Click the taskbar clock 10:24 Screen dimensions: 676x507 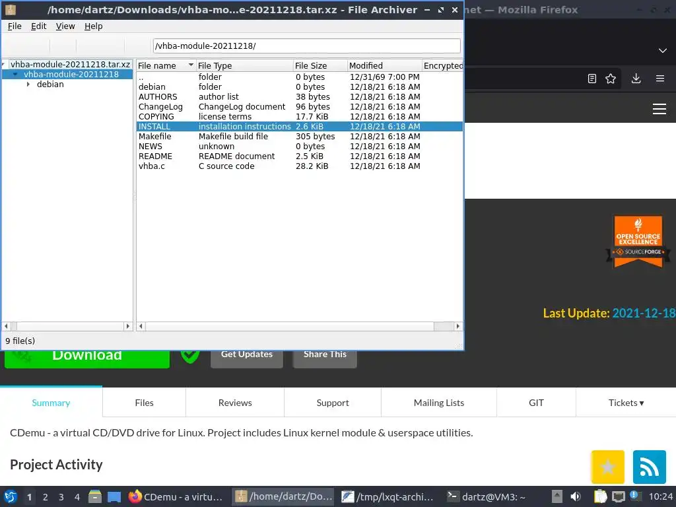coord(660,496)
